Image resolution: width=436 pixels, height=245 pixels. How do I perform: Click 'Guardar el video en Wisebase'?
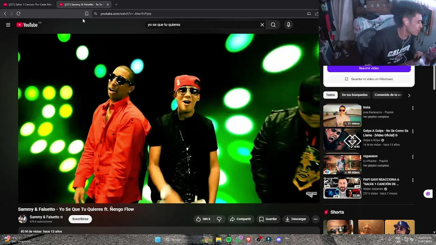(x=369, y=79)
